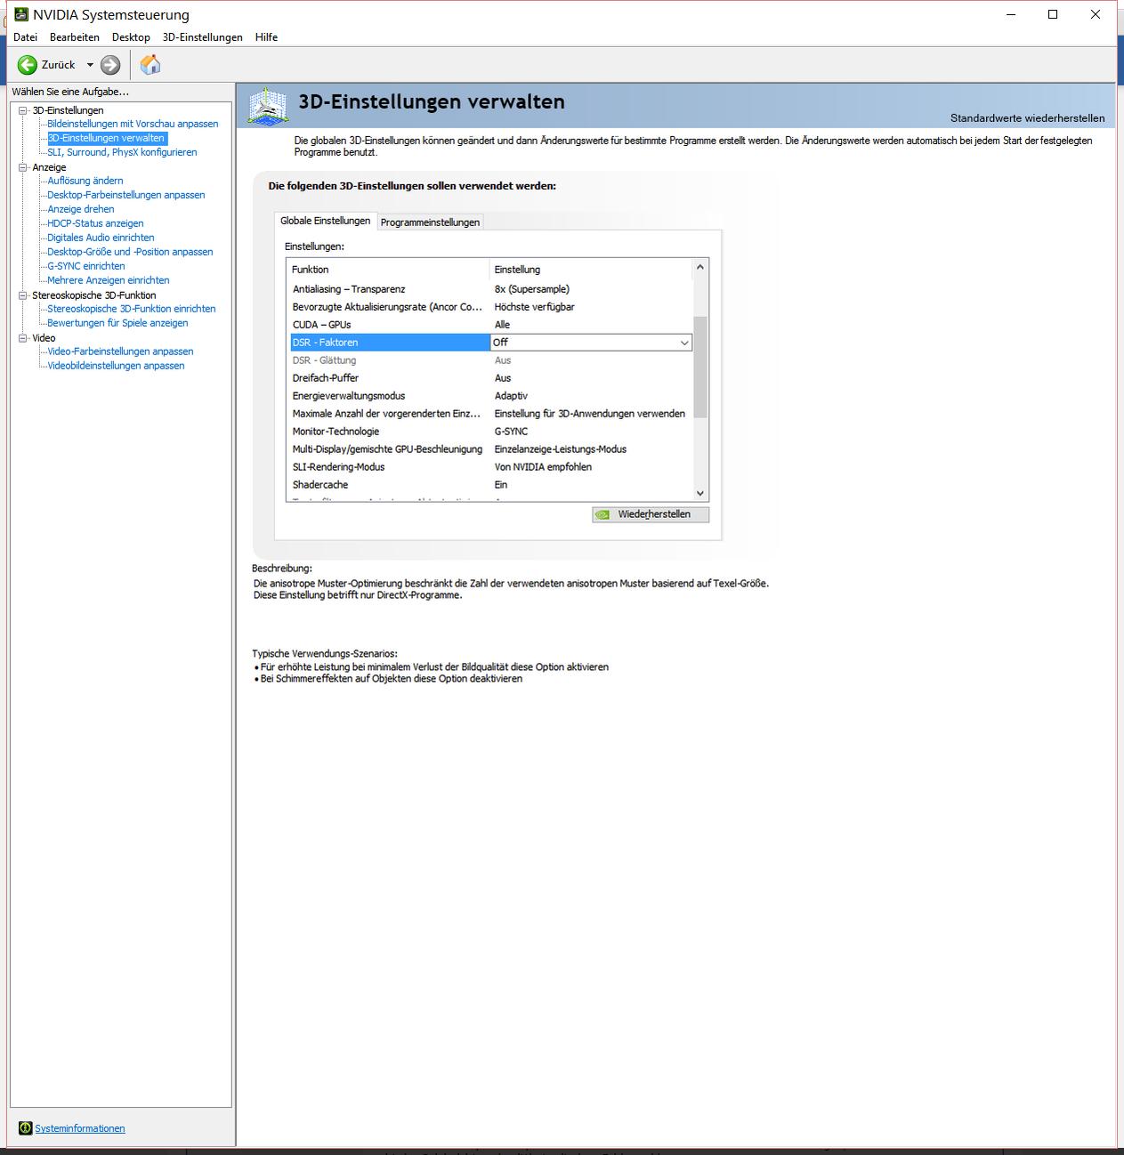The width and height of the screenshot is (1124, 1155).
Task: Open the Systeminformationen link
Action: click(x=80, y=1128)
